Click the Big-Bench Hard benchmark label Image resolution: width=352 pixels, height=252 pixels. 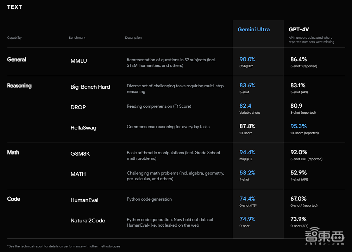click(x=90, y=87)
